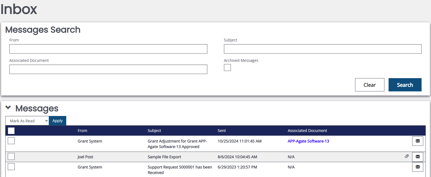Click N/A document cell in Sample File Export row
Screen dimensions: 431x177
pyautogui.click(x=291, y=157)
